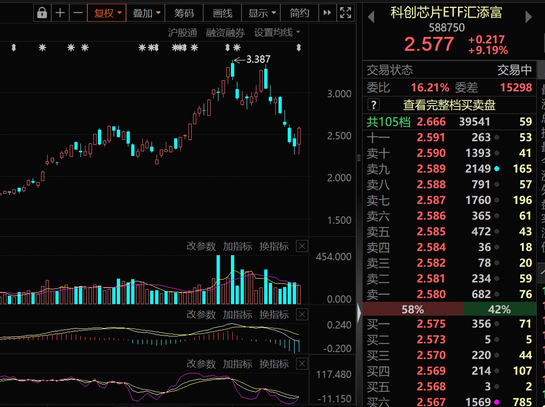
Task: Select 卖三 price 2.582
Action: pyautogui.click(x=431, y=263)
